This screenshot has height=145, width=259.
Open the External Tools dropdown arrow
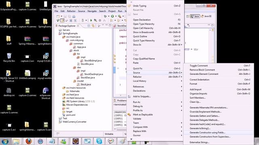pos(123,16)
